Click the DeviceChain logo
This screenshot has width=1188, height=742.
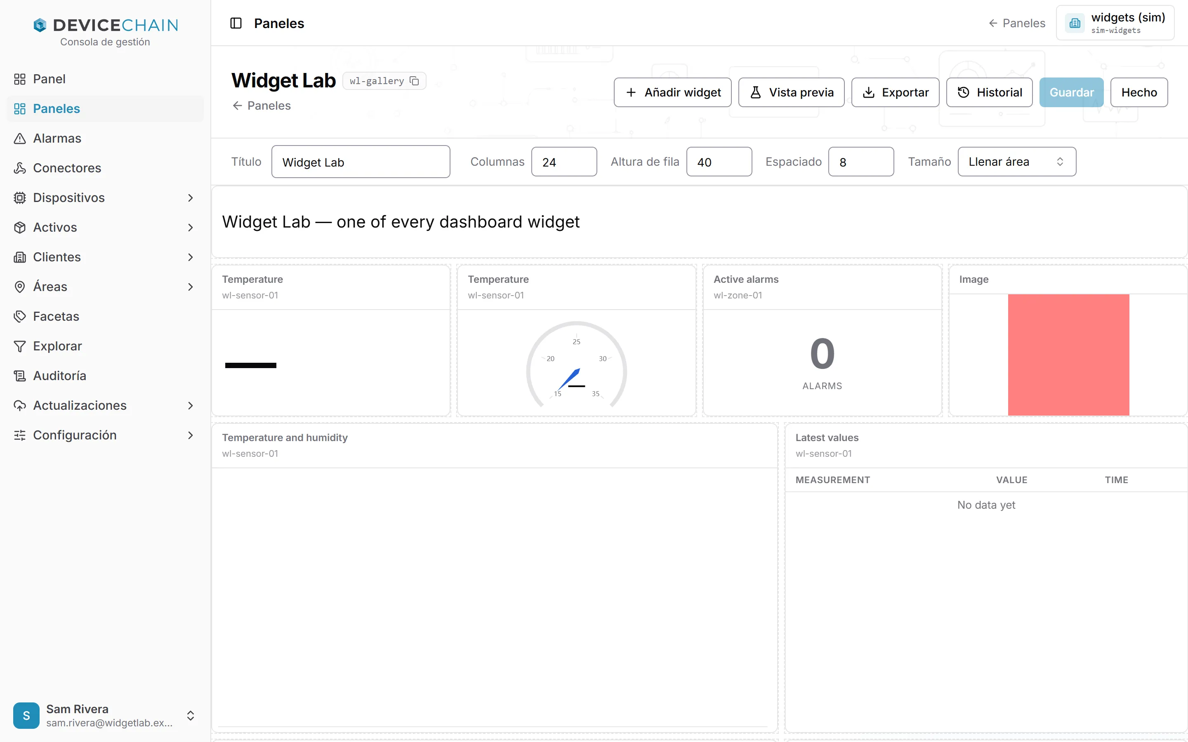tap(105, 25)
